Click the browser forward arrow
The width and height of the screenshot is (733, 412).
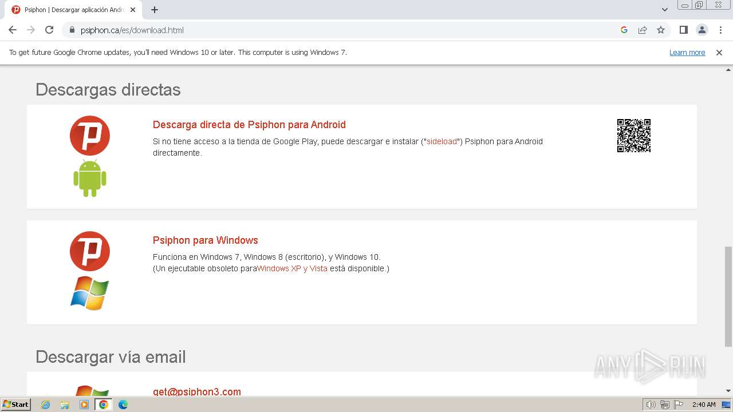[31, 30]
